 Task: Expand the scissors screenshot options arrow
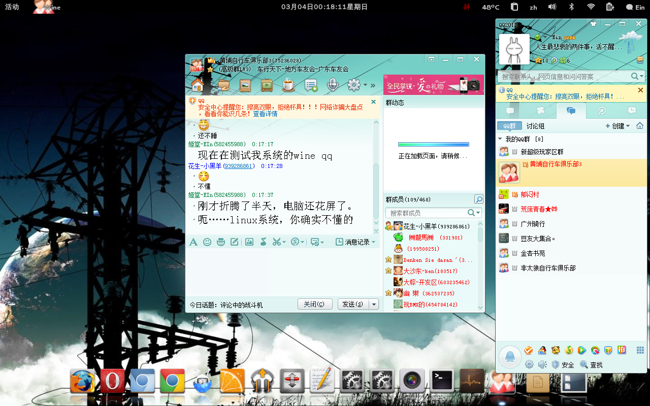(x=284, y=243)
